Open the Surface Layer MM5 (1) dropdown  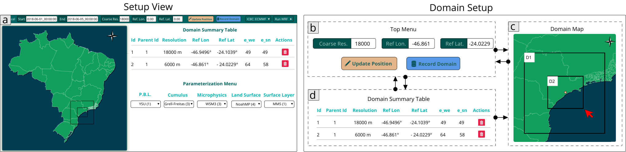[x=279, y=104]
